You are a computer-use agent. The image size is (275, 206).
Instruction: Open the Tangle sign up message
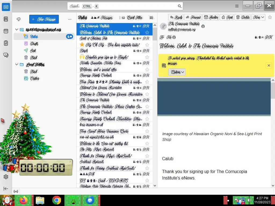click(x=114, y=54)
